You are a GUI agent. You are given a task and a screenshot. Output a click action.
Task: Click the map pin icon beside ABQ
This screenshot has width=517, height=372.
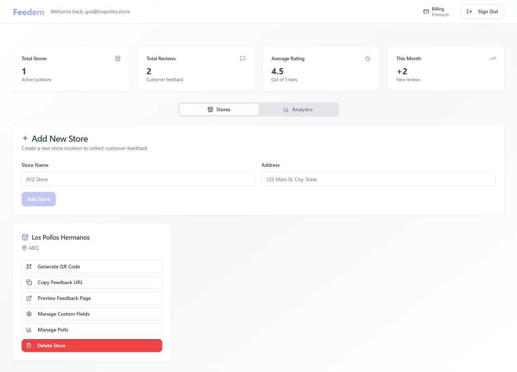point(24,248)
